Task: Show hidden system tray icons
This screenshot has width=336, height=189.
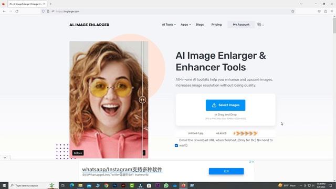Action: (301, 185)
